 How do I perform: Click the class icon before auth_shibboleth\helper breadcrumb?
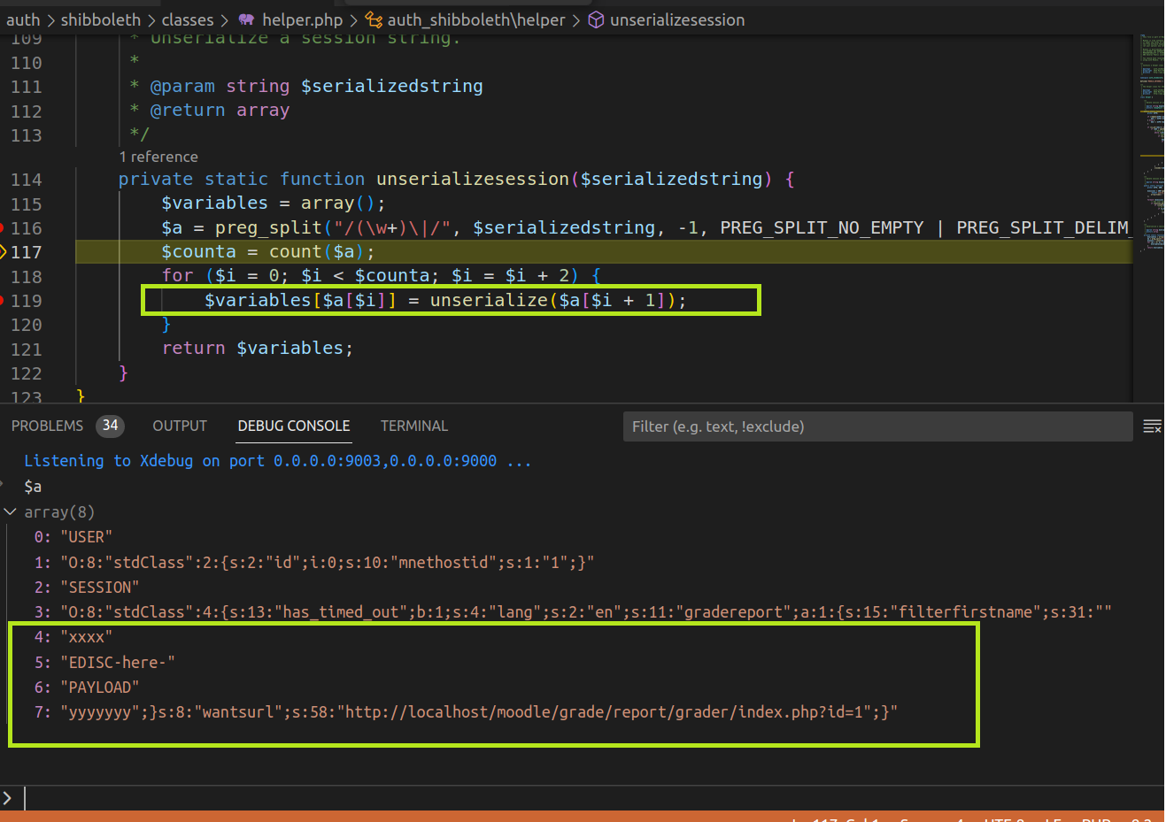pos(375,19)
